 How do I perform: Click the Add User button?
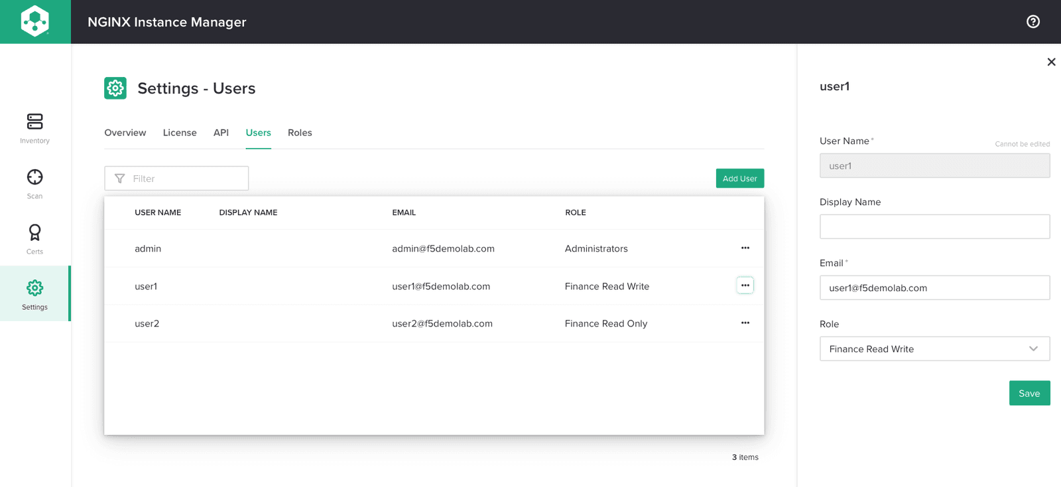[x=739, y=178]
